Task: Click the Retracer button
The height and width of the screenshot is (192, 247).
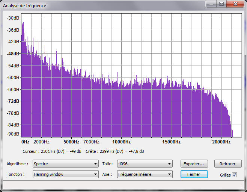Action: 228,164
